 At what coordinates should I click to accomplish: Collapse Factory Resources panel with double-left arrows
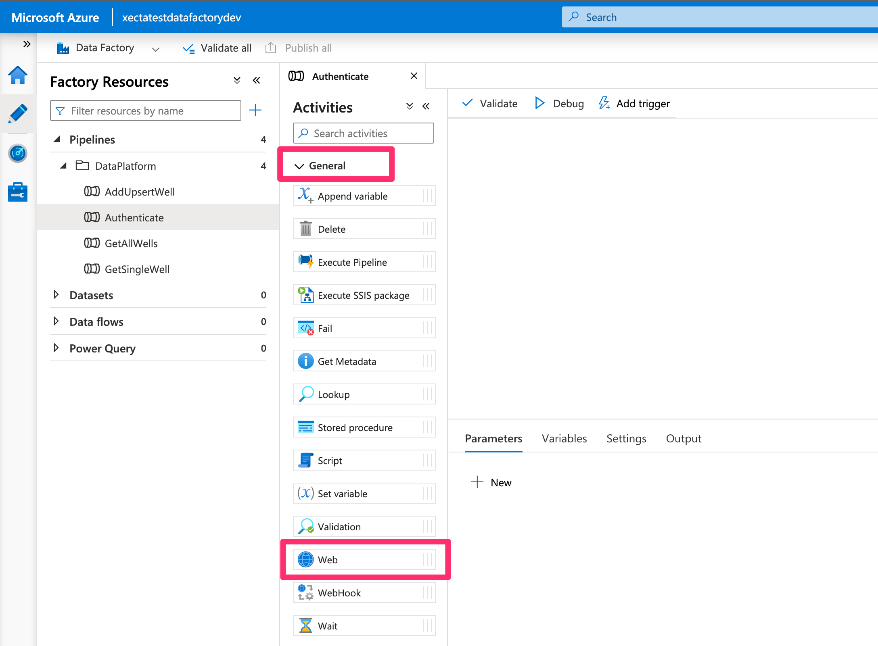[x=257, y=80]
